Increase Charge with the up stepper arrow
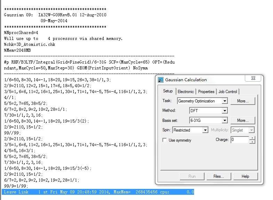Image resolution: width=273 pixels, height=200 pixels. coord(252,138)
